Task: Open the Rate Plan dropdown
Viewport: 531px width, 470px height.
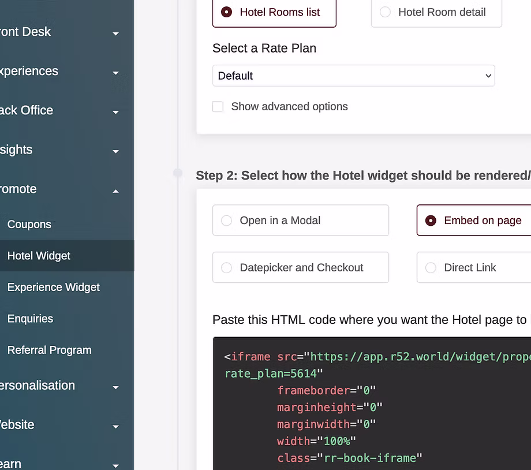Action: click(353, 76)
